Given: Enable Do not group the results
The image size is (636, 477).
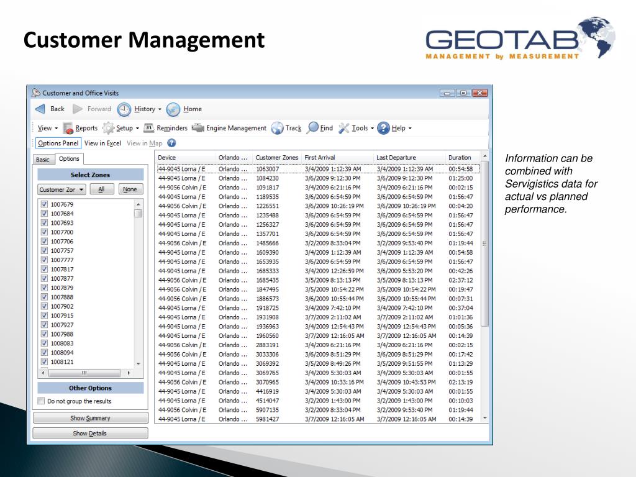Looking at the screenshot, I should (x=41, y=401).
